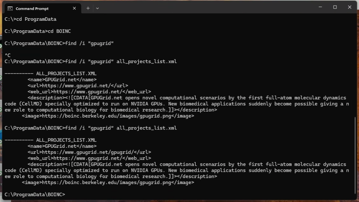The height and width of the screenshot is (202, 359).
Task: Click the "cd ProgramData" command line
Action: coord(30,19)
